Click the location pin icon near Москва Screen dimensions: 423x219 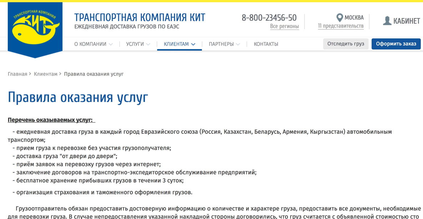coord(339,18)
